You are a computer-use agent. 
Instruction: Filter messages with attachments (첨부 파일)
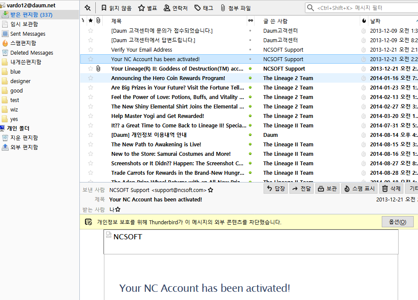tap(236, 8)
